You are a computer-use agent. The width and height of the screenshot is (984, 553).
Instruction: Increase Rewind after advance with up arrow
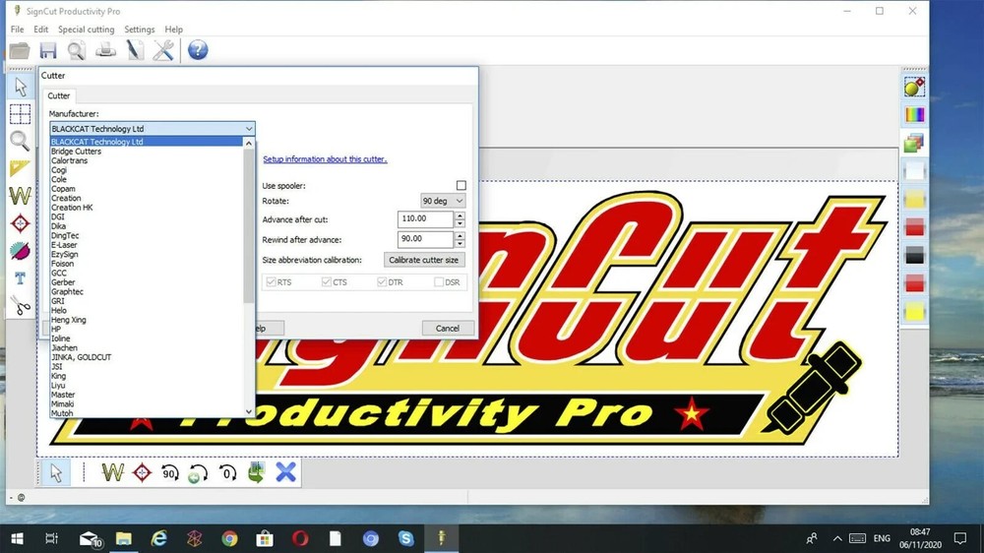click(460, 235)
